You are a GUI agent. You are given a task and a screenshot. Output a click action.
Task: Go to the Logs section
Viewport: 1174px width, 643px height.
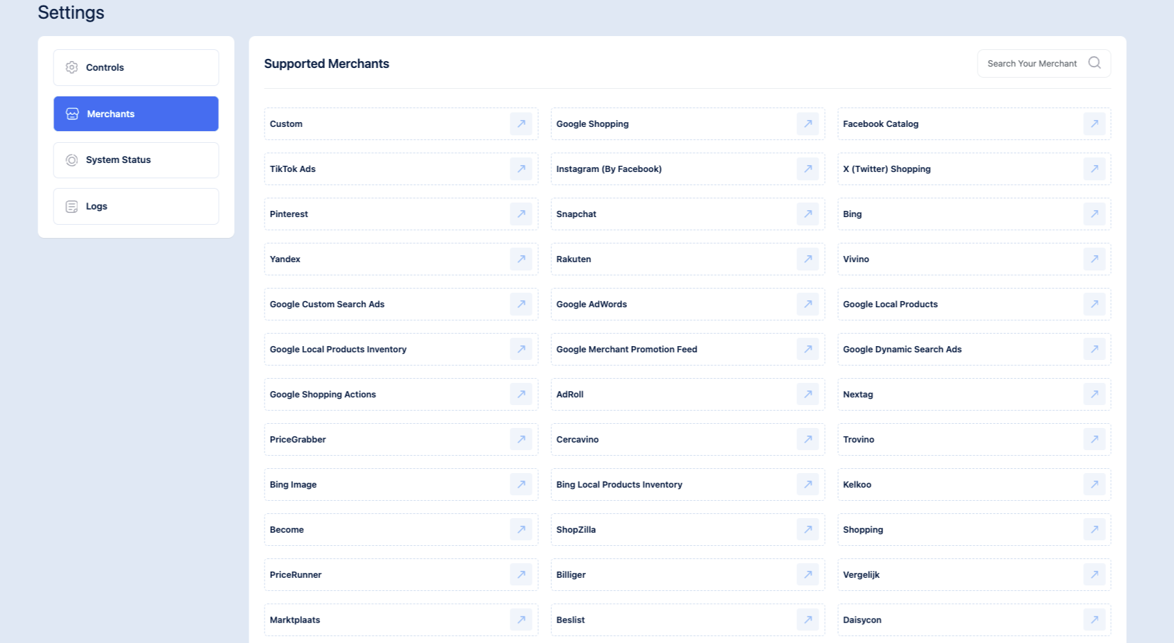136,206
